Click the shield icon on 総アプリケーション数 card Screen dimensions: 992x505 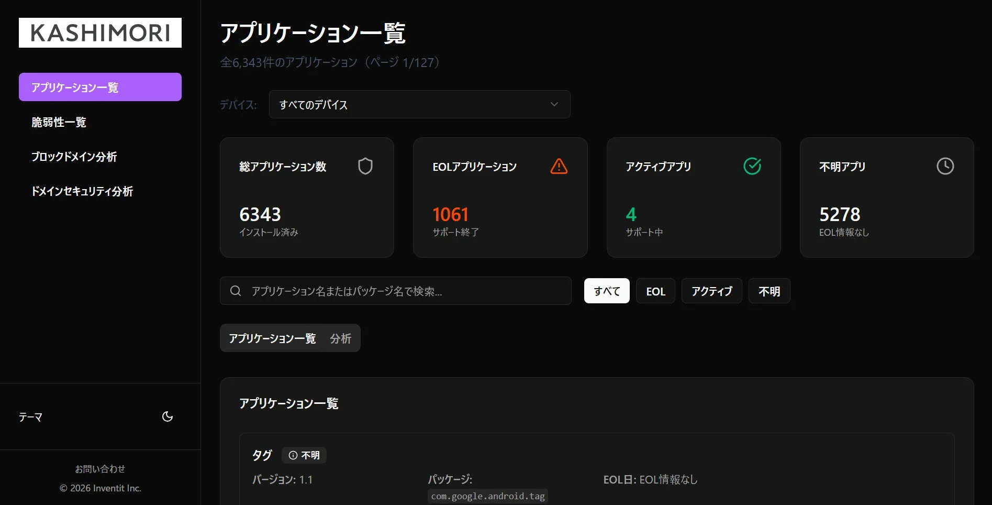click(x=365, y=166)
